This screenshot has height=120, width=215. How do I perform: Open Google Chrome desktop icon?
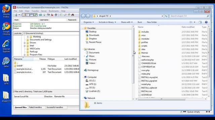pyautogui.click(x=6, y=29)
